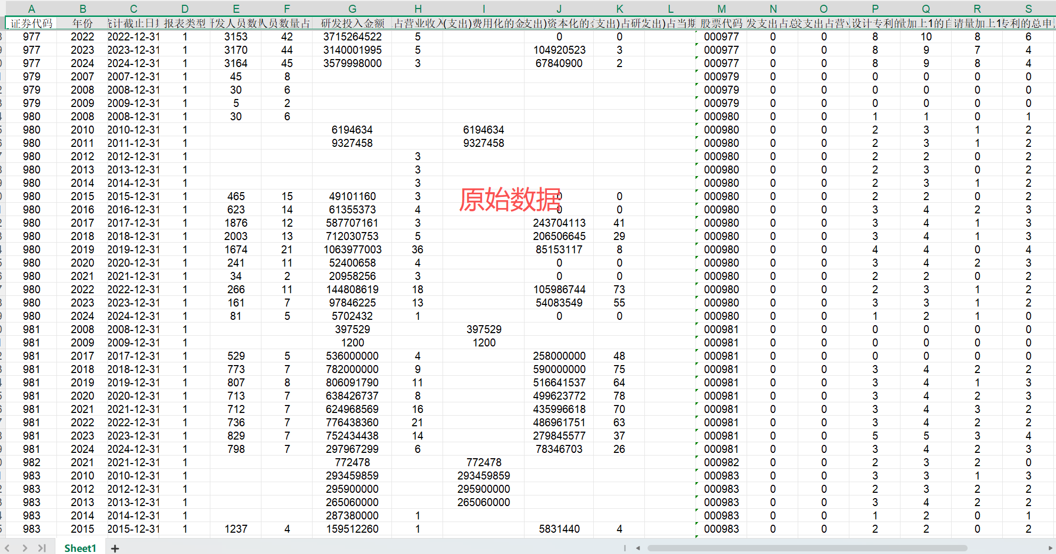This screenshot has width=1056, height=554.
Task: Select the cell containing 105986744
Action: 559,290
